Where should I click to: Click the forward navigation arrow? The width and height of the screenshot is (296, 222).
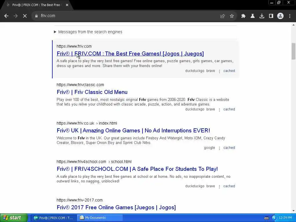pyautogui.click(x=16, y=16)
